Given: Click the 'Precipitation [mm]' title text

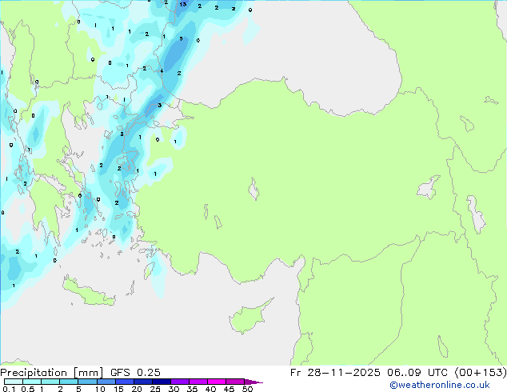Looking at the screenshot, I should click(51, 373).
